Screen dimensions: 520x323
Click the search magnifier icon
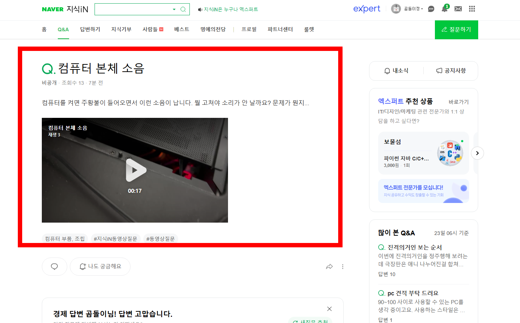point(183,9)
